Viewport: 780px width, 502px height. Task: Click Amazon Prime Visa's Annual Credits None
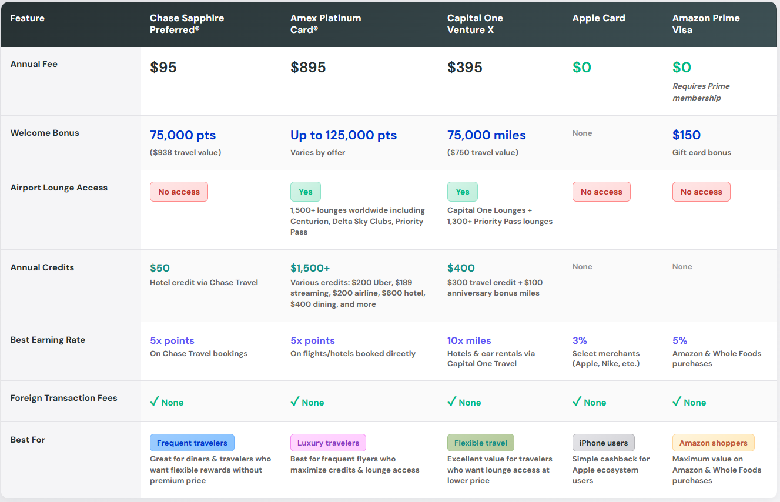682,267
